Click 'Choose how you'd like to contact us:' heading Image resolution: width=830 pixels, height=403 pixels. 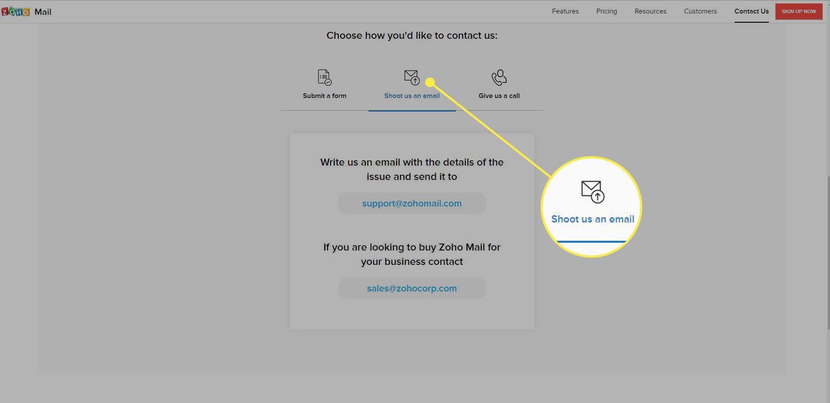[x=412, y=35]
